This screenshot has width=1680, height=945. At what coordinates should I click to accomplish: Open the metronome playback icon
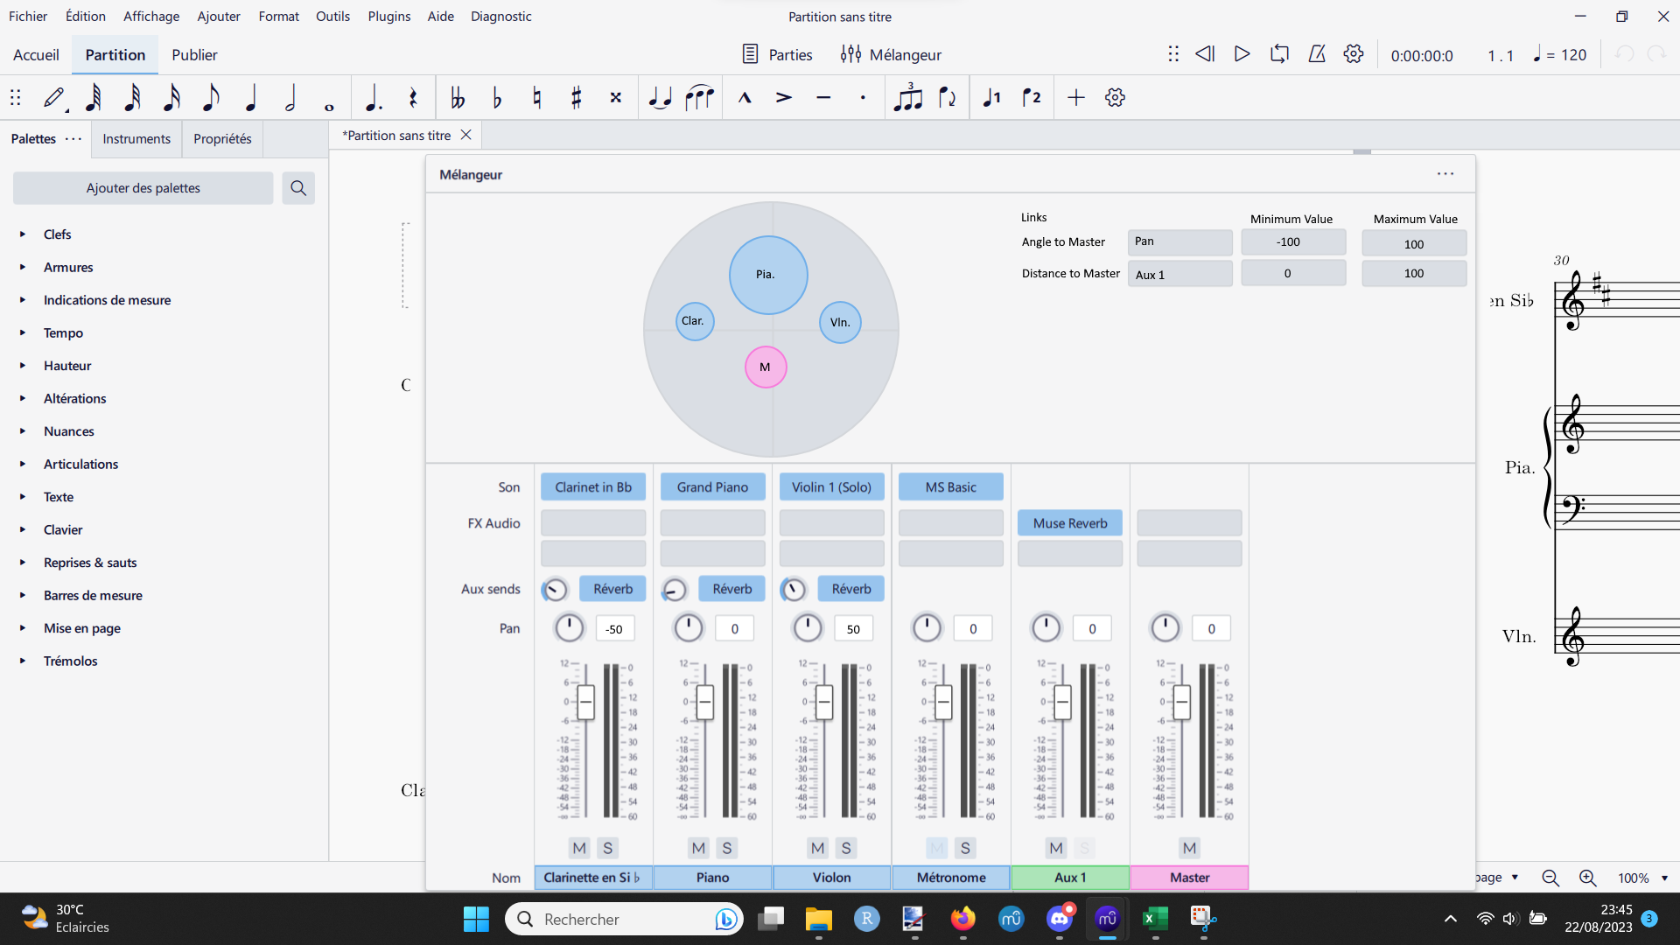point(1317,54)
